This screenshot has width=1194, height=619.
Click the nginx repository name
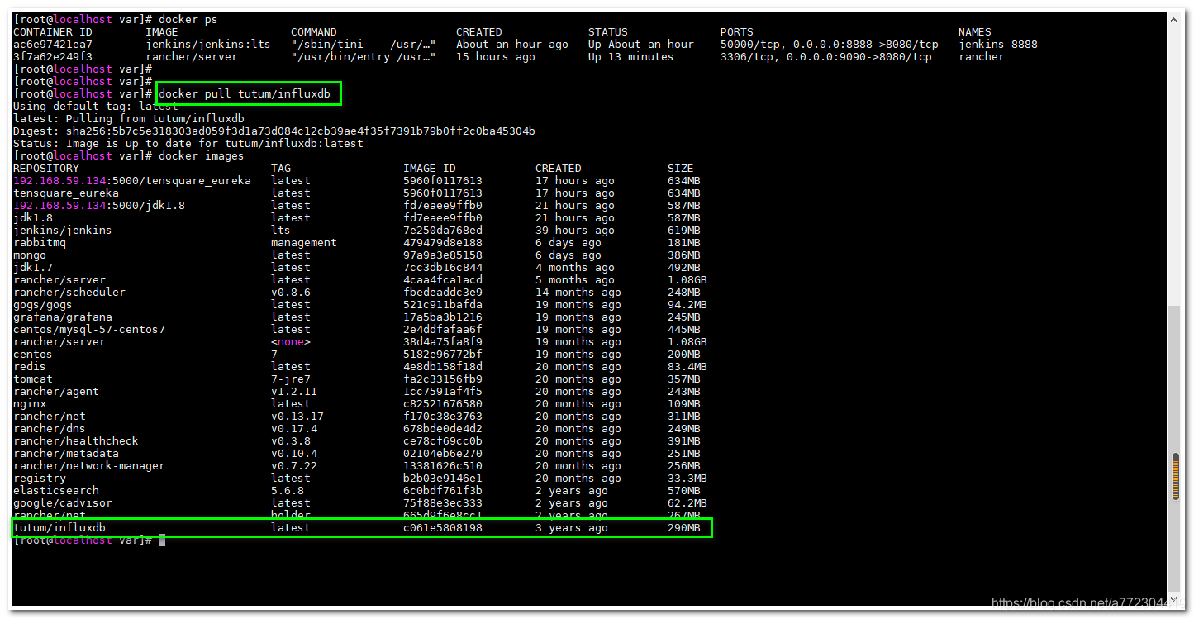click(30, 404)
